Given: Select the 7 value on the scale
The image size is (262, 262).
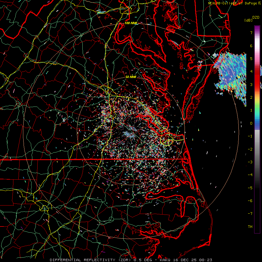Looking at the screenshot, I should (x=251, y=33).
